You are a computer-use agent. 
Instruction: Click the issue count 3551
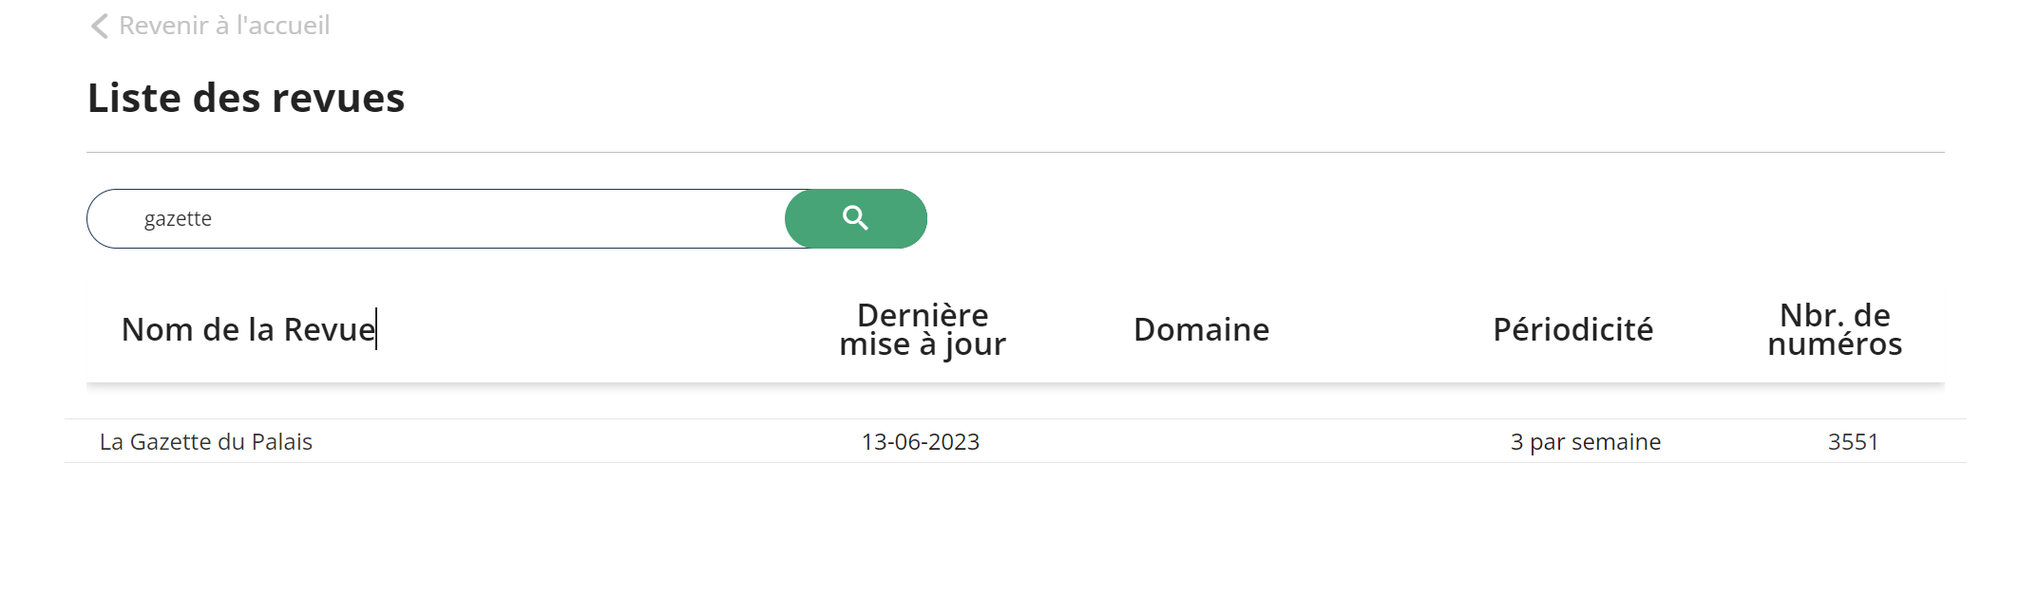1853,441
